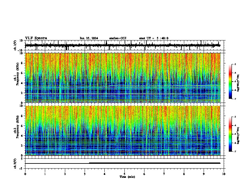Image resolution: width=252 pixels, height=195 pixels.
Task: Click the ch.1 spectrogram color scale bar
Action: (x=230, y=82)
